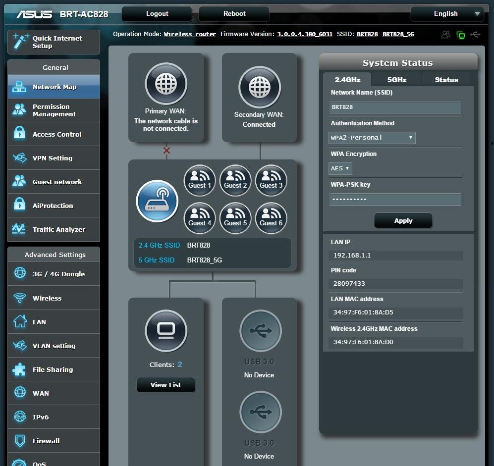Click the WPA-PSK key password field
The width and height of the screenshot is (494, 466).
pos(395,200)
